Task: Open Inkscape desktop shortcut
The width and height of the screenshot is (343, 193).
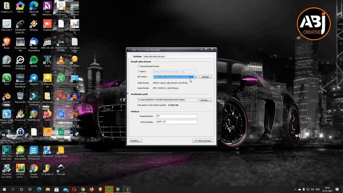Action: point(61,169)
